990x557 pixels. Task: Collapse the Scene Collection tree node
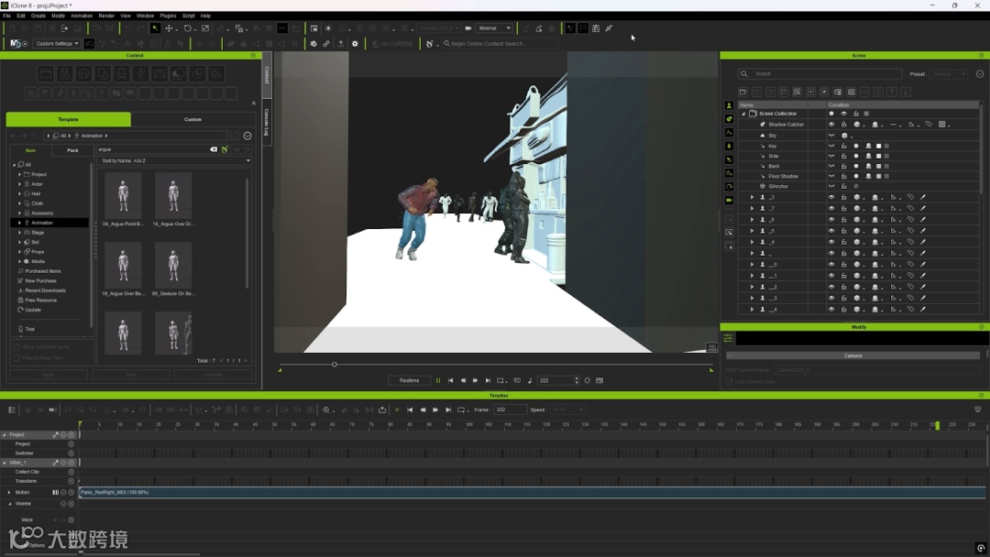coord(743,114)
